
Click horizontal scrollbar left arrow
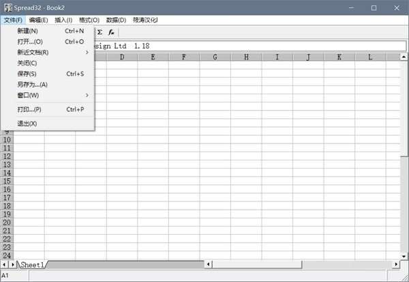(208, 264)
